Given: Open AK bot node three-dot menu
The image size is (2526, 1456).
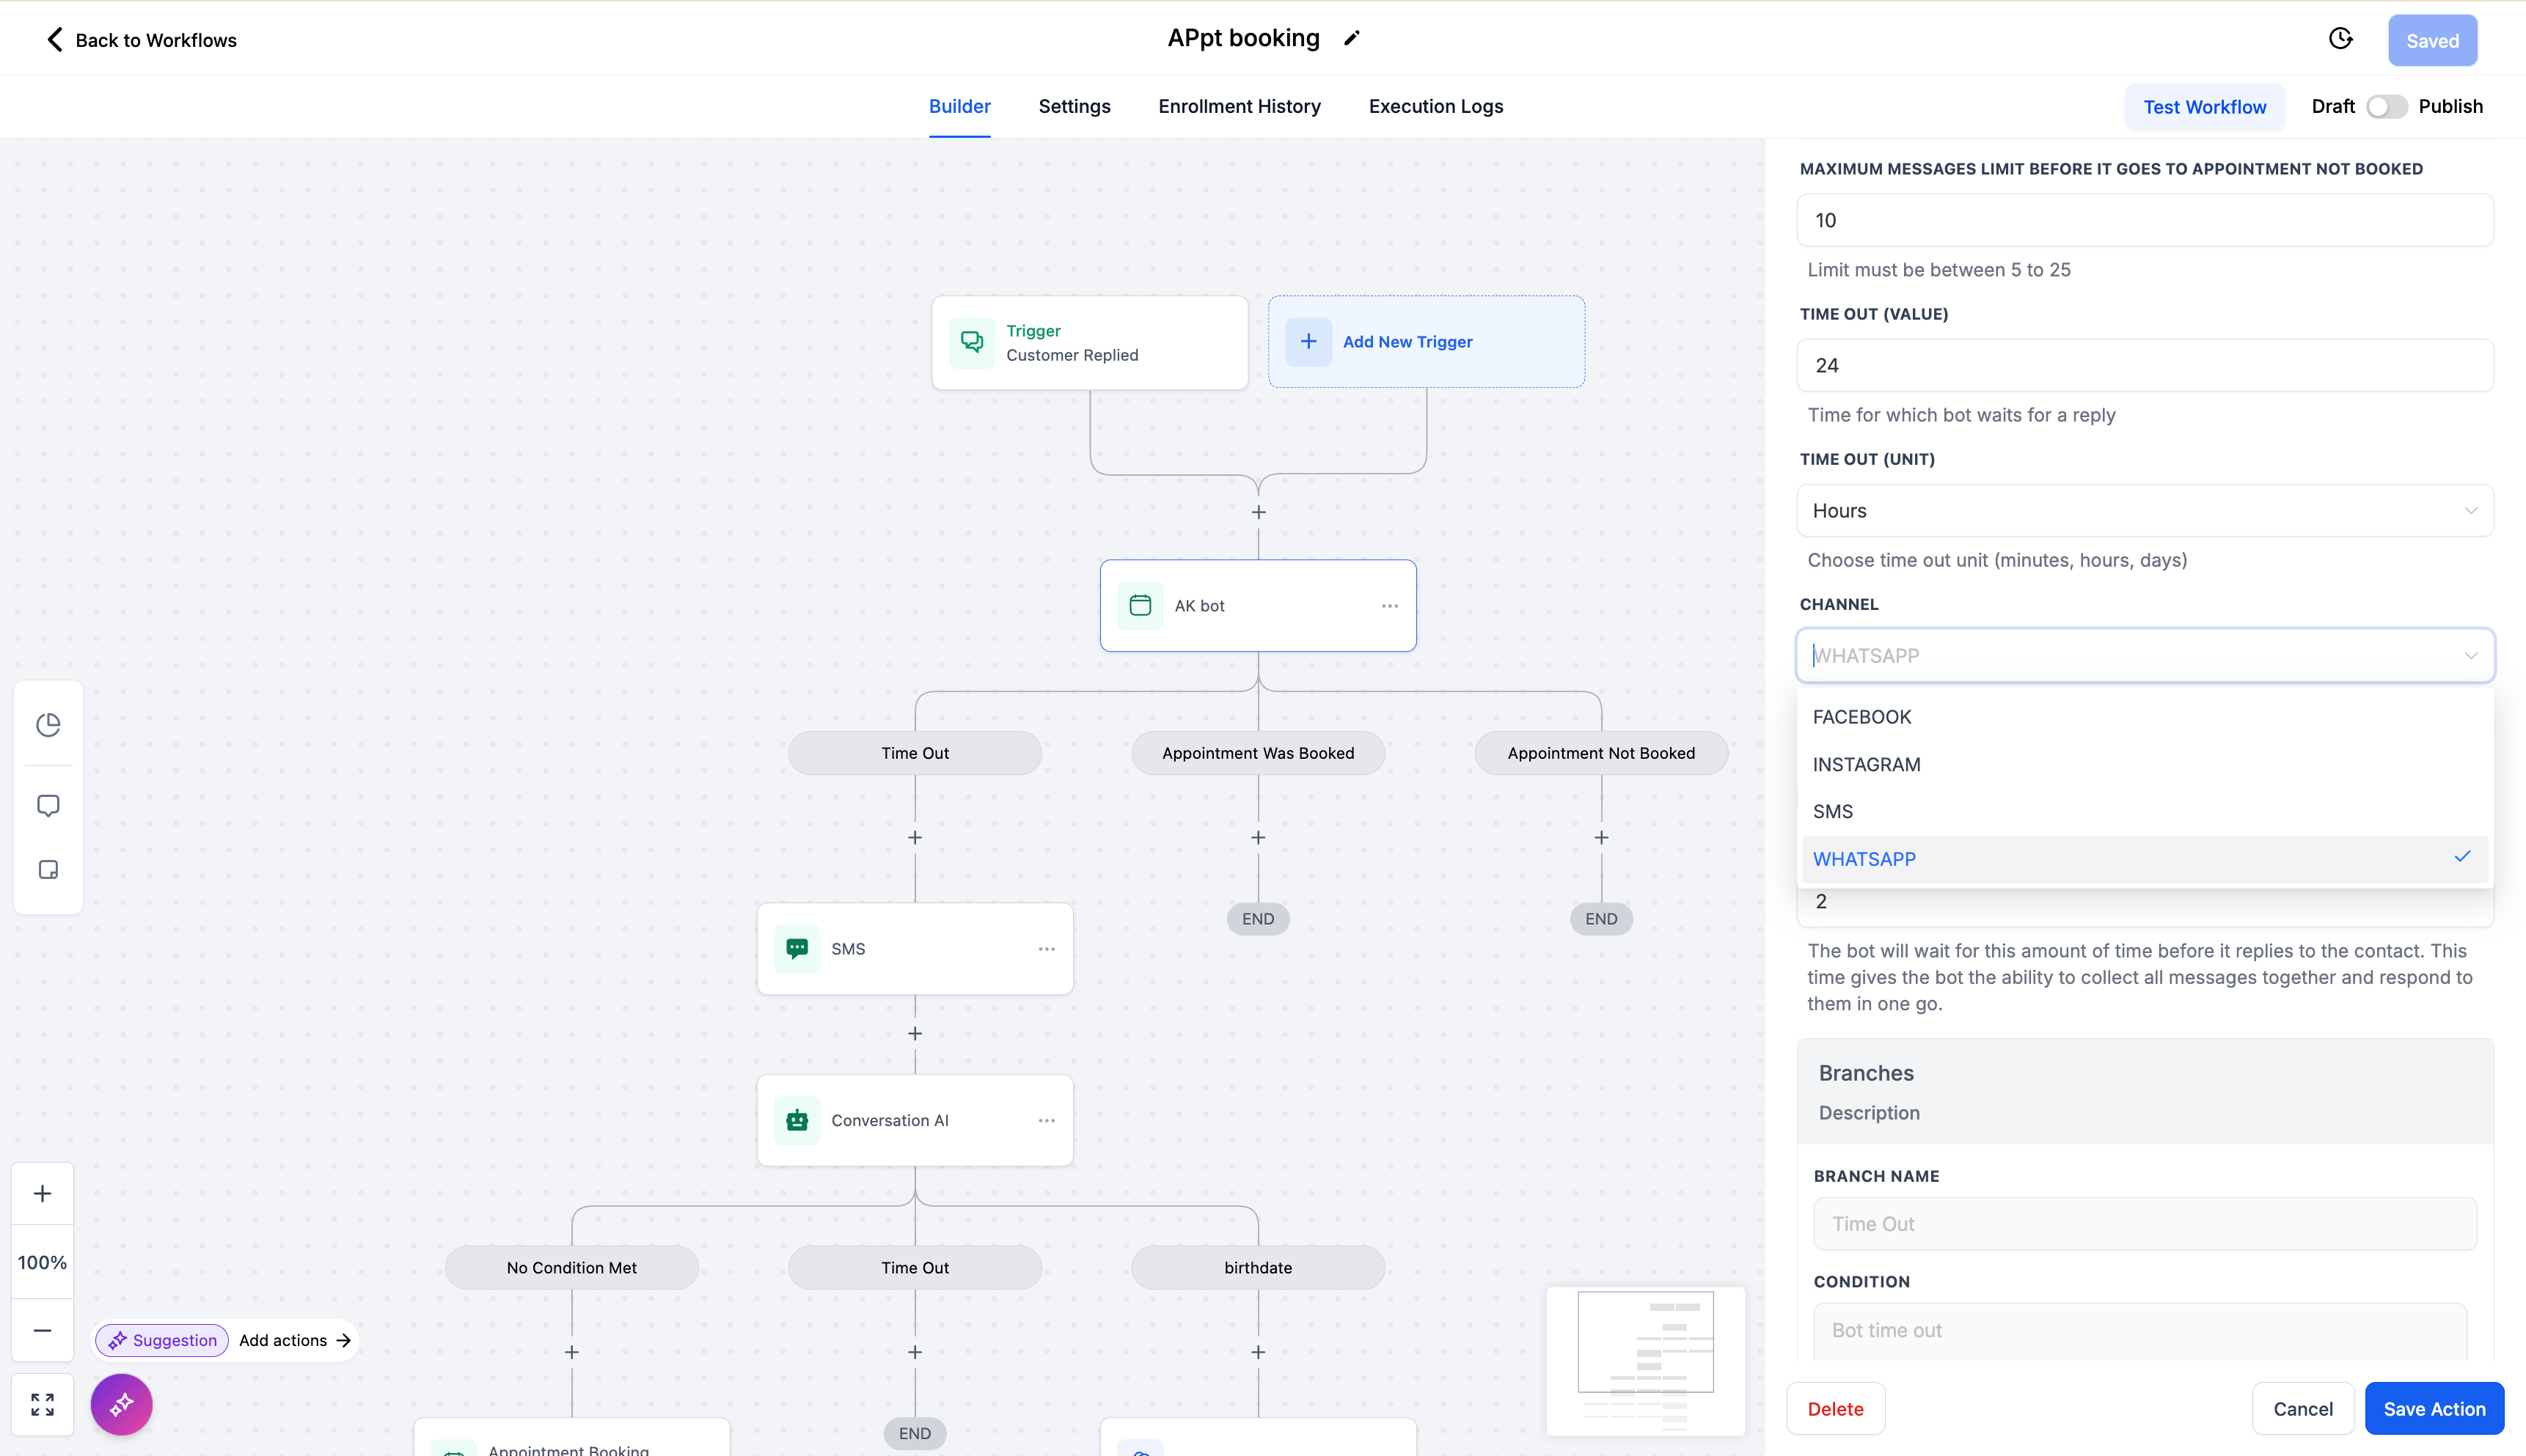Looking at the screenshot, I should point(1390,606).
